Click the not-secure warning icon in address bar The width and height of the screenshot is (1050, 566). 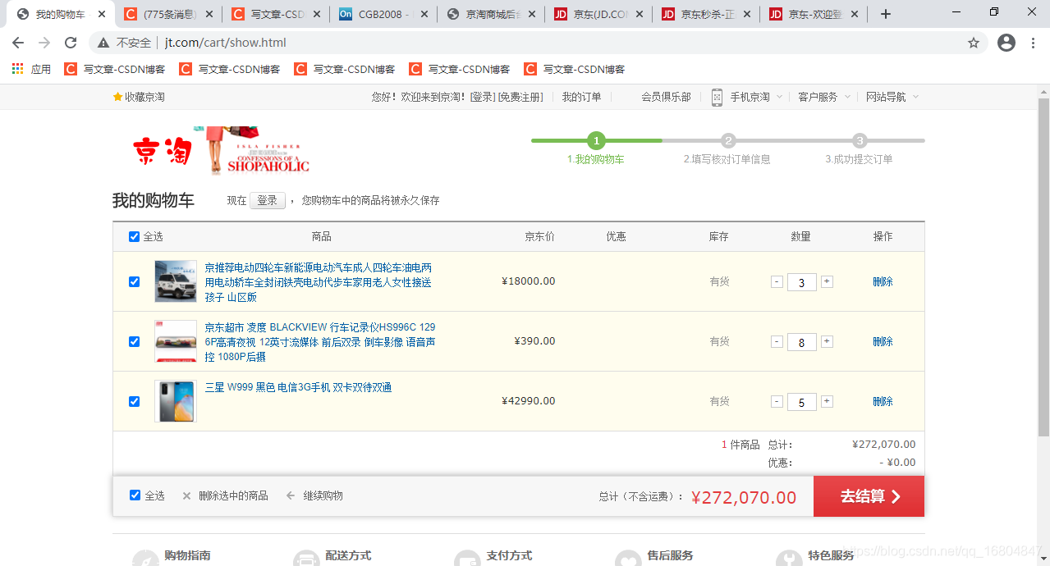pyautogui.click(x=103, y=43)
